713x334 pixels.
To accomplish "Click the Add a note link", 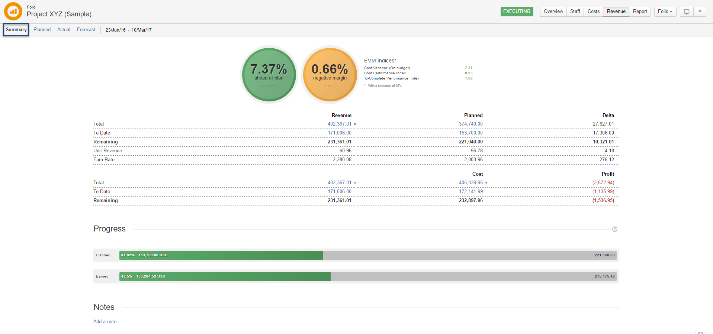I will coord(105,322).
